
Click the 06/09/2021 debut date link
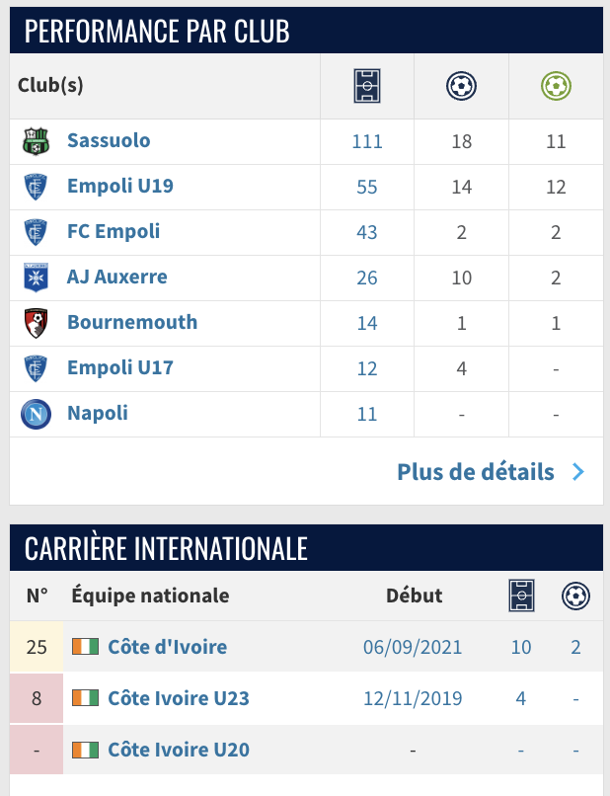click(413, 648)
